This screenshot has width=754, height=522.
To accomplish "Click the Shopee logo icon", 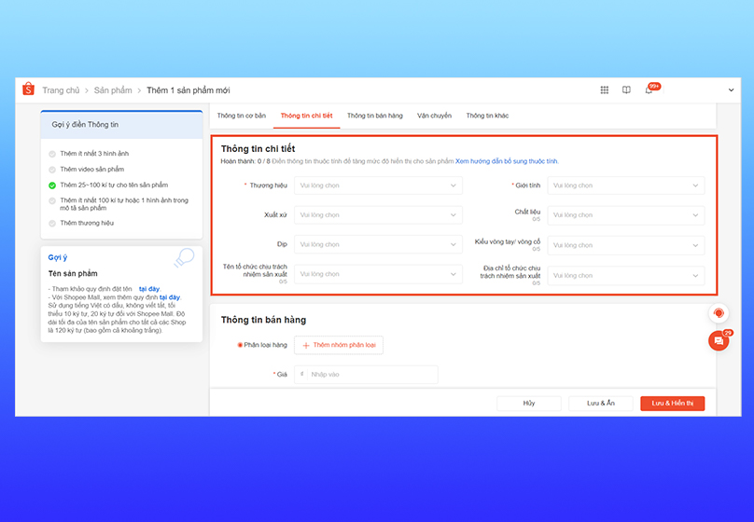I will (x=28, y=89).
